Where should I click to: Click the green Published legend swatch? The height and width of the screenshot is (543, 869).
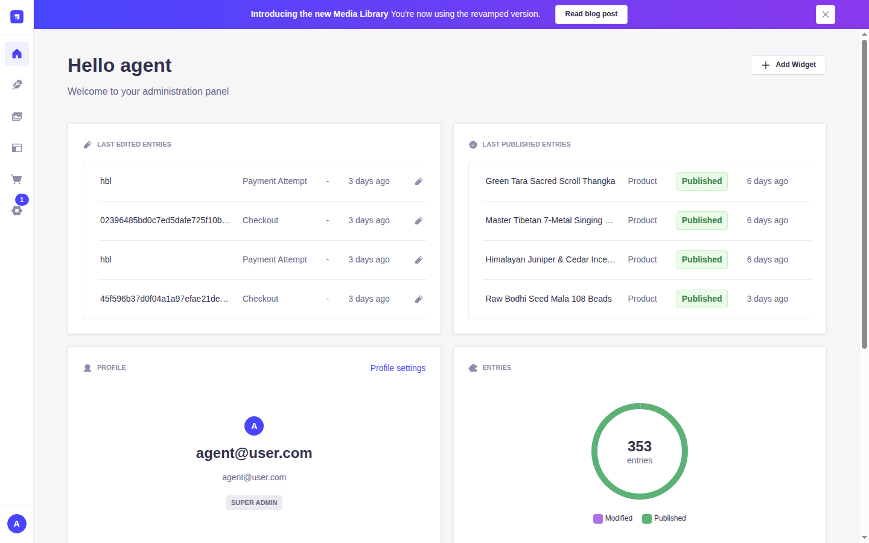647,519
